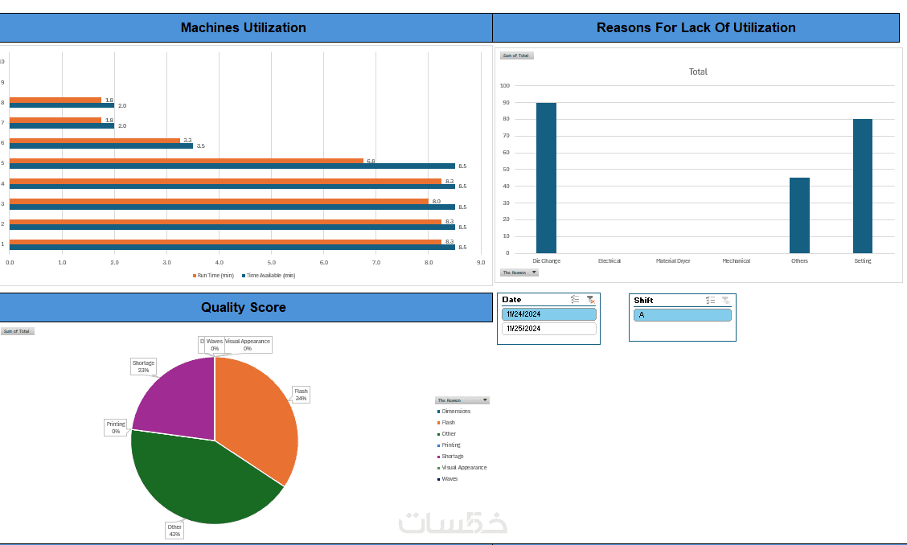907x545 pixels.
Task: Select 11/24/2024 in Date slicer
Action: [x=549, y=314]
